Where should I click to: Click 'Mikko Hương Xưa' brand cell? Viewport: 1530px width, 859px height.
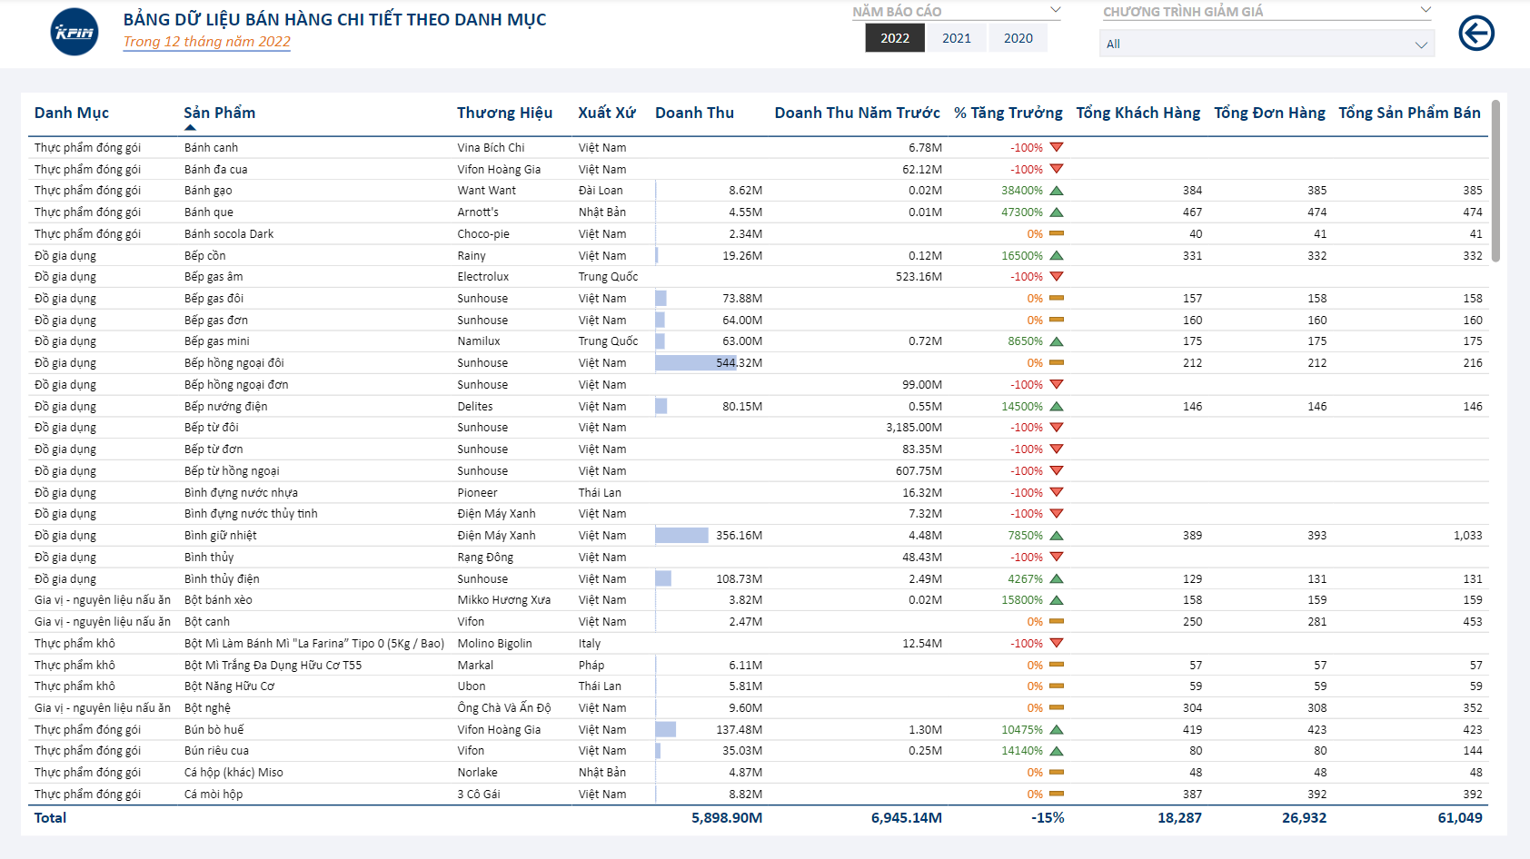click(504, 600)
